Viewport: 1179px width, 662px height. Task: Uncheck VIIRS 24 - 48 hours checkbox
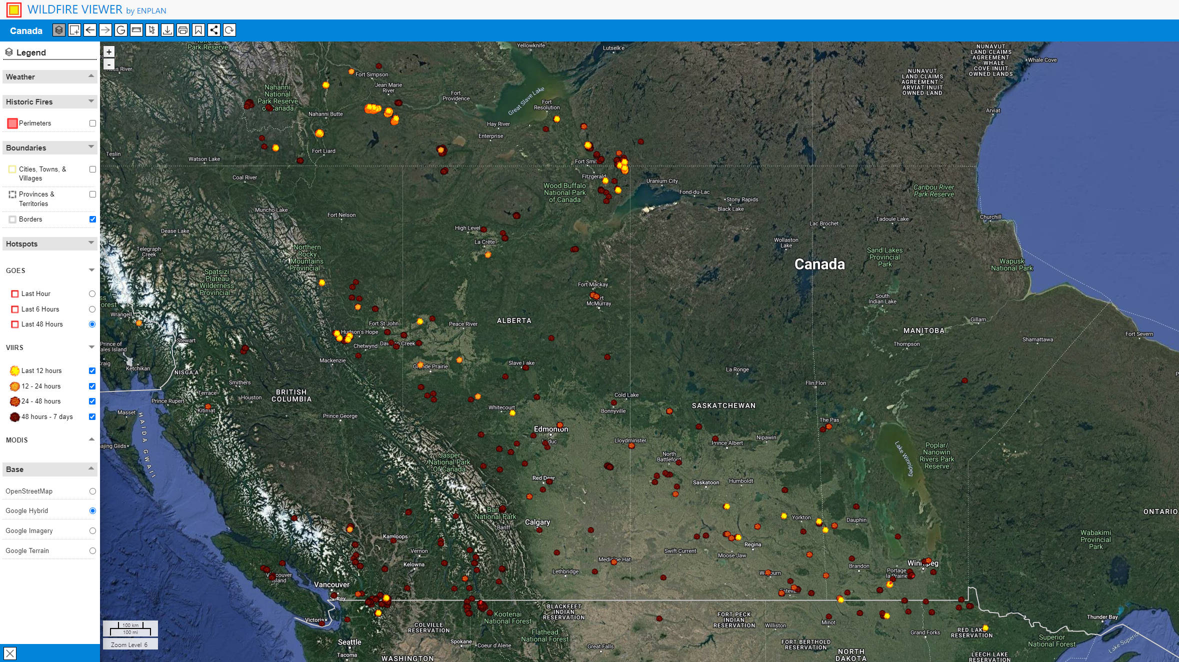[92, 401]
